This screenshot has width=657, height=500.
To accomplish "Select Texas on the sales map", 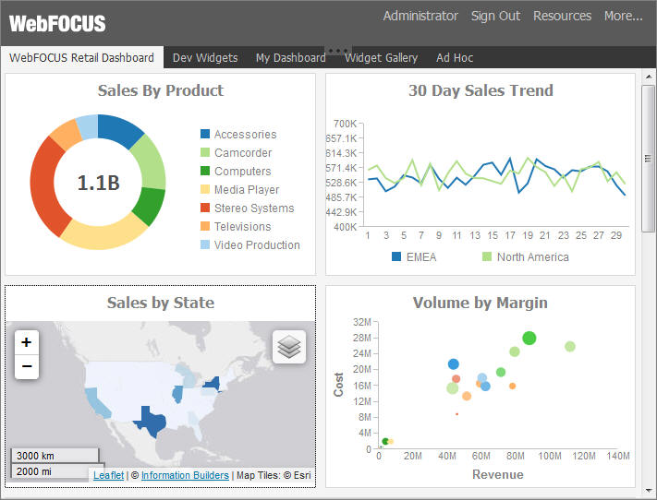I will [151, 421].
